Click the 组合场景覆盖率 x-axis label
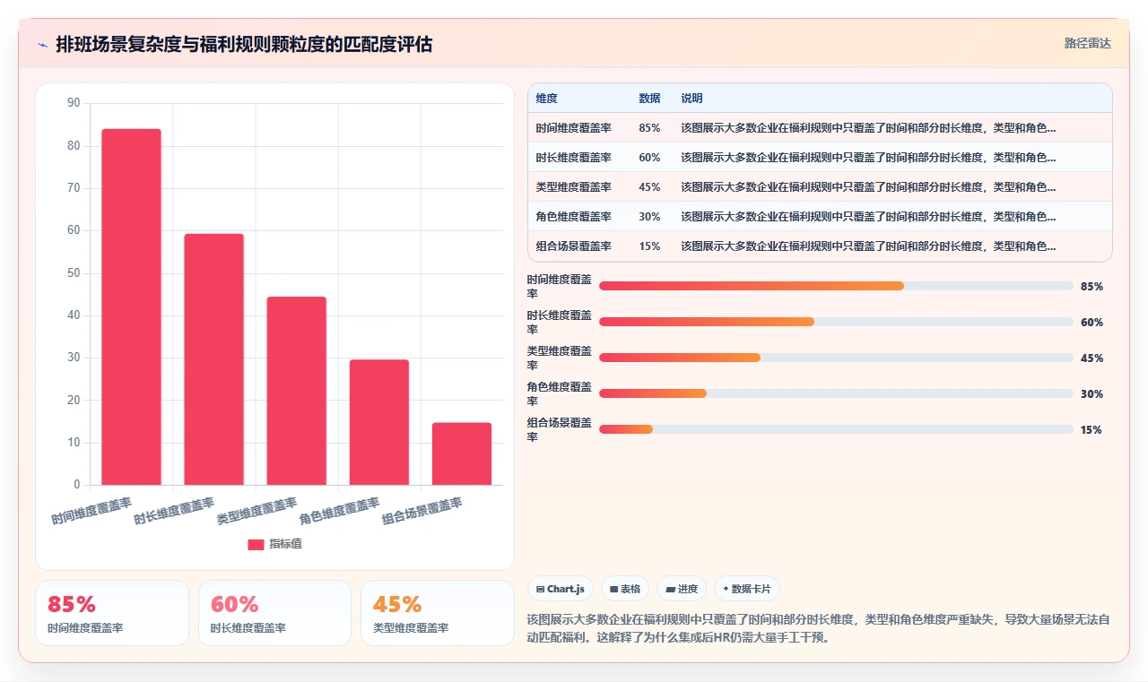1148x682 pixels. (422, 511)
